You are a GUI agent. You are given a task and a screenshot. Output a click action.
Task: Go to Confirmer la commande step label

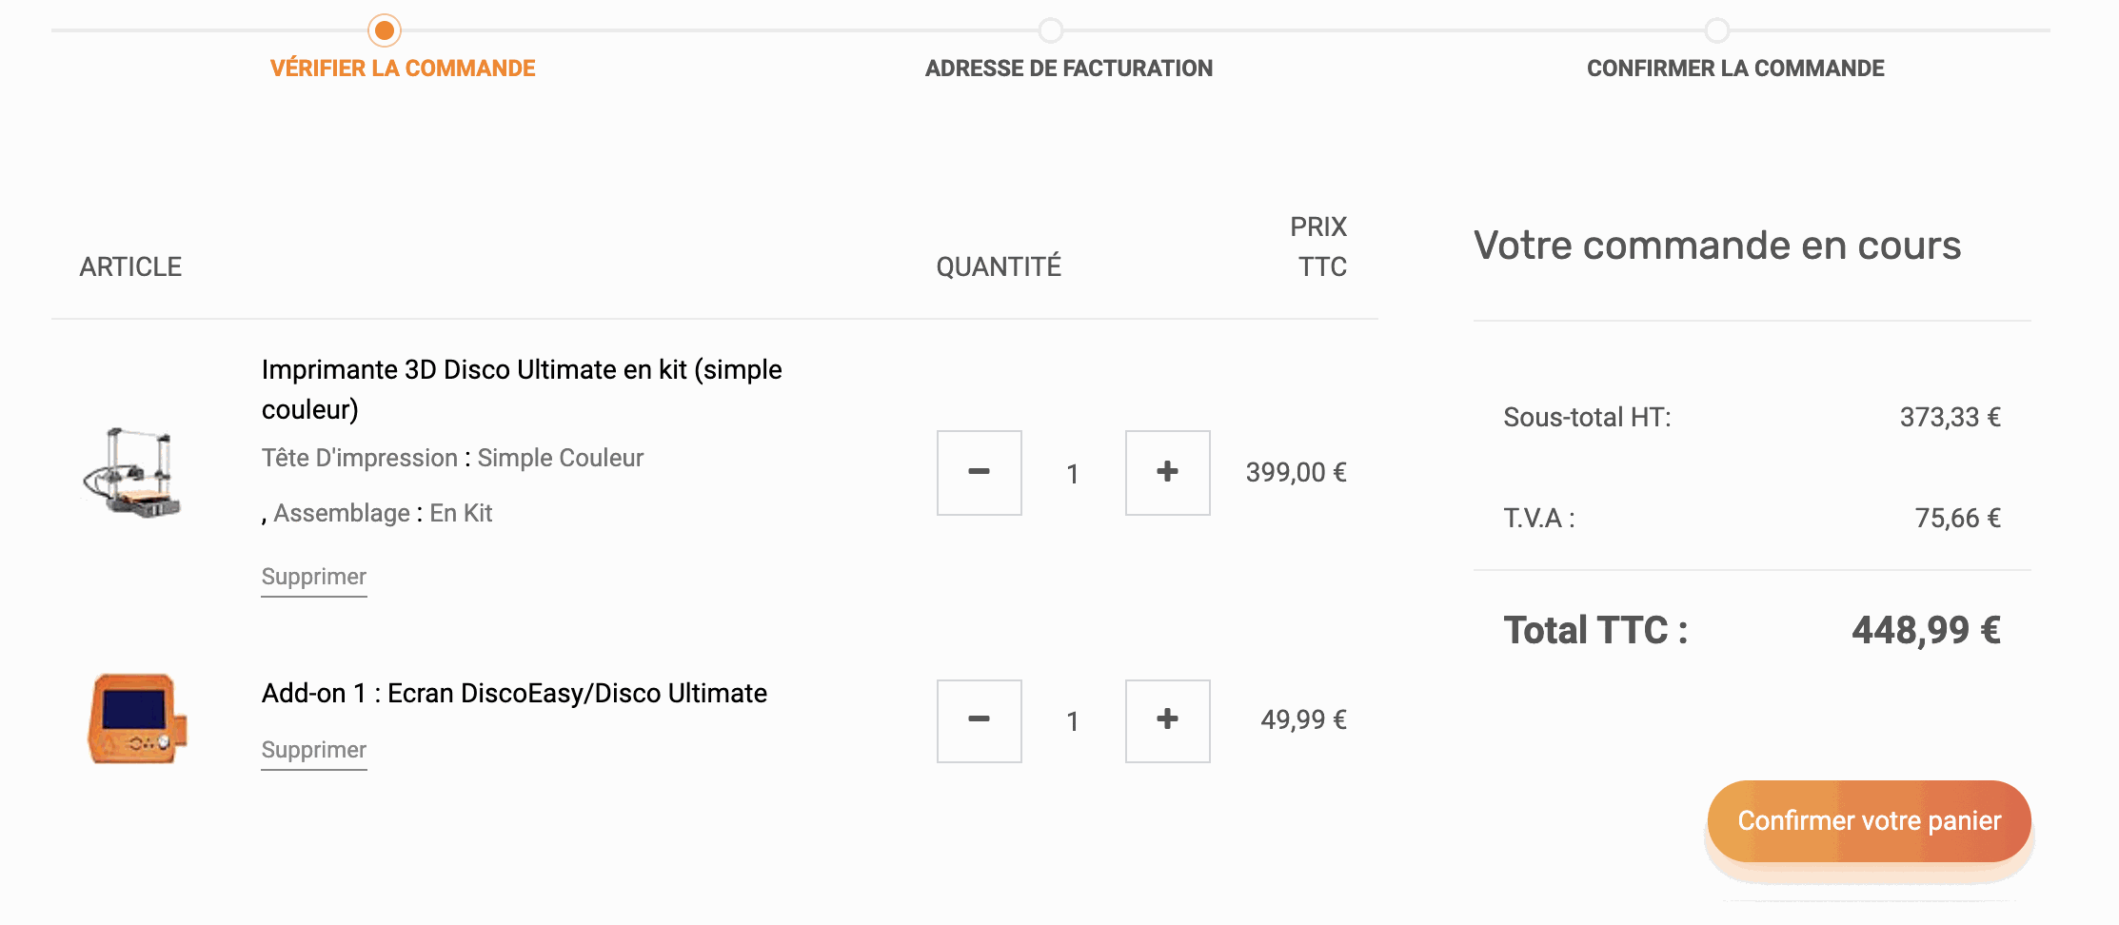pyautogui.click(x=1735, y=69)
